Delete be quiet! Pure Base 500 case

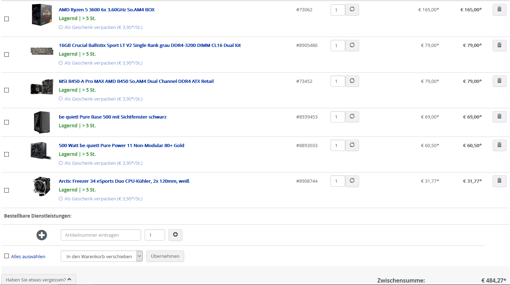[499, 117]
